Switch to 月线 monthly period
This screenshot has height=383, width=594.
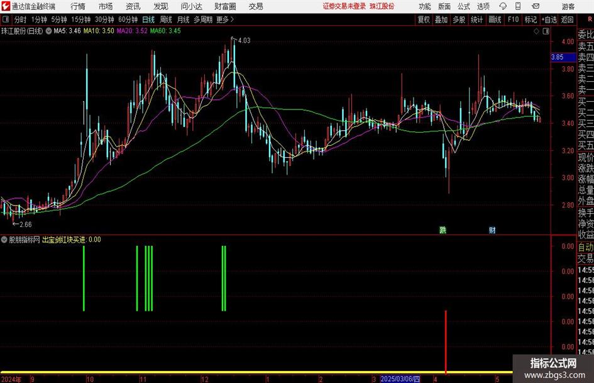[x=184, y=19]
